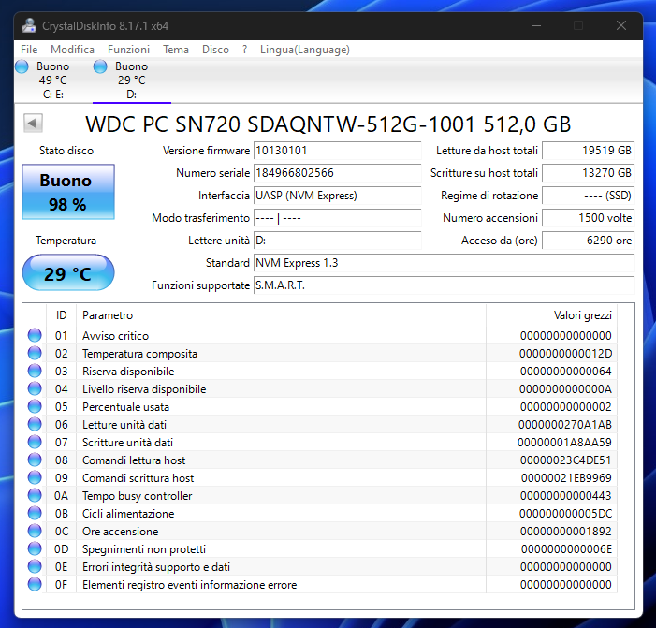Click status orb for Comandi scrittura host

35,477
